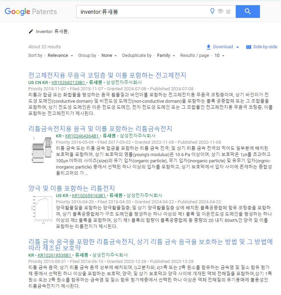
Task: Click graph thumbnail of KR102659163B1 result
Action: [42, 210]
